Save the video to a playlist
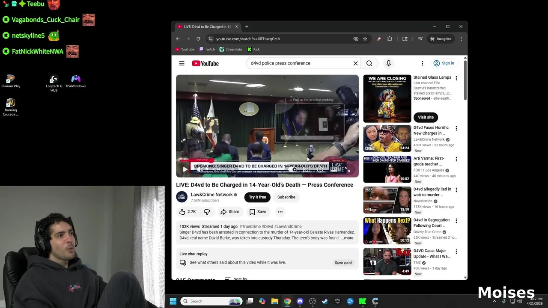Image resolution: width=548 pixels, height=308 pixels. click(258, 212)
